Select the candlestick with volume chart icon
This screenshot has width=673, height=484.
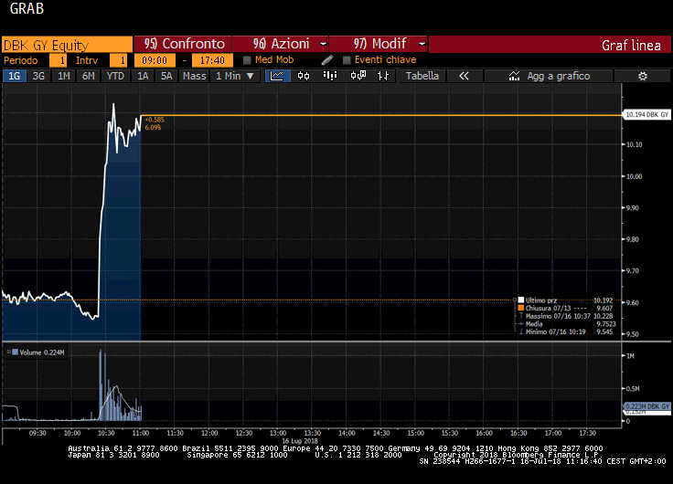pos(358,76)
